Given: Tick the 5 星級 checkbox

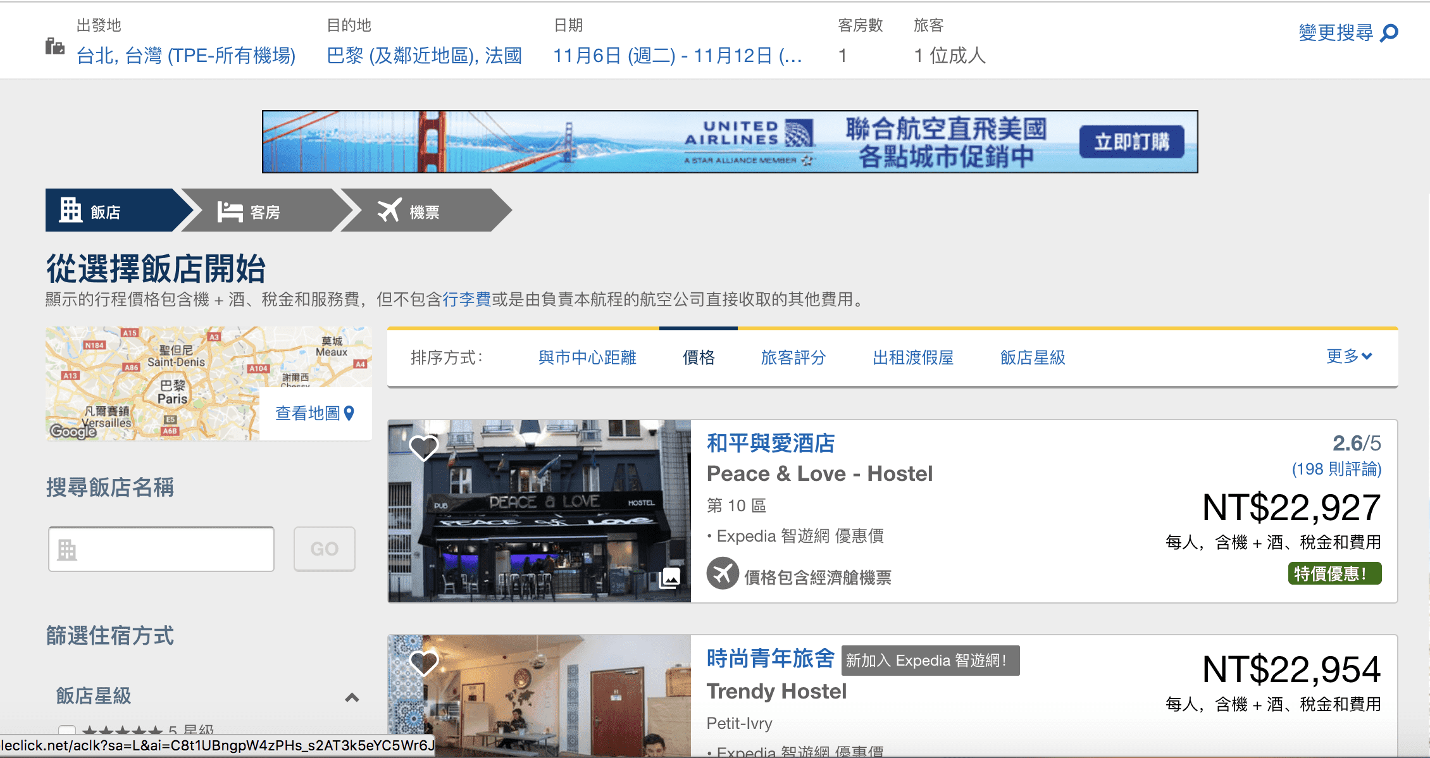Looking at the screenshot, I should tap(67, 731).
